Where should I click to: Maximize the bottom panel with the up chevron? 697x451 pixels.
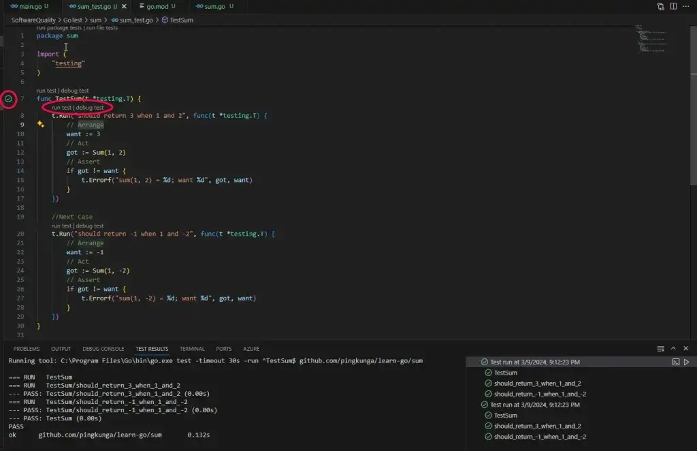click(673, 349)
